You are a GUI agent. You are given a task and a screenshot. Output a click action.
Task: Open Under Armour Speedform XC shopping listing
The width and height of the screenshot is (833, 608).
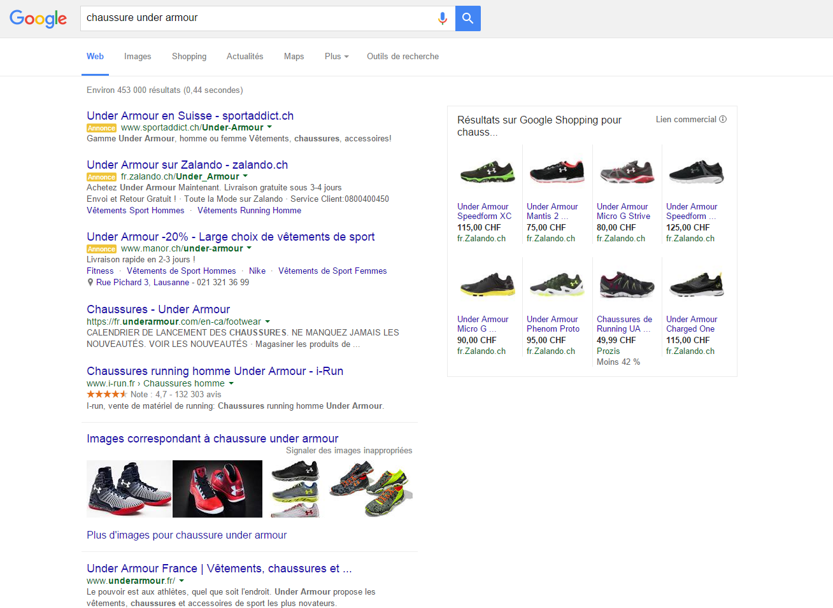coord(485,211)
